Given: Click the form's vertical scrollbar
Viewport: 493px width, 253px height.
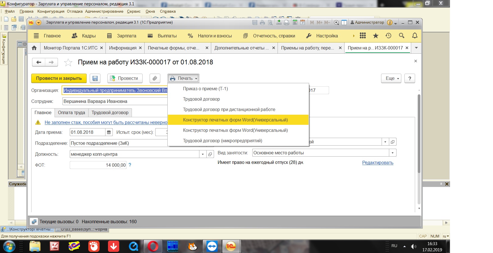Looking at the screenshot, I should pyautogui.click(x=419, y=134).
